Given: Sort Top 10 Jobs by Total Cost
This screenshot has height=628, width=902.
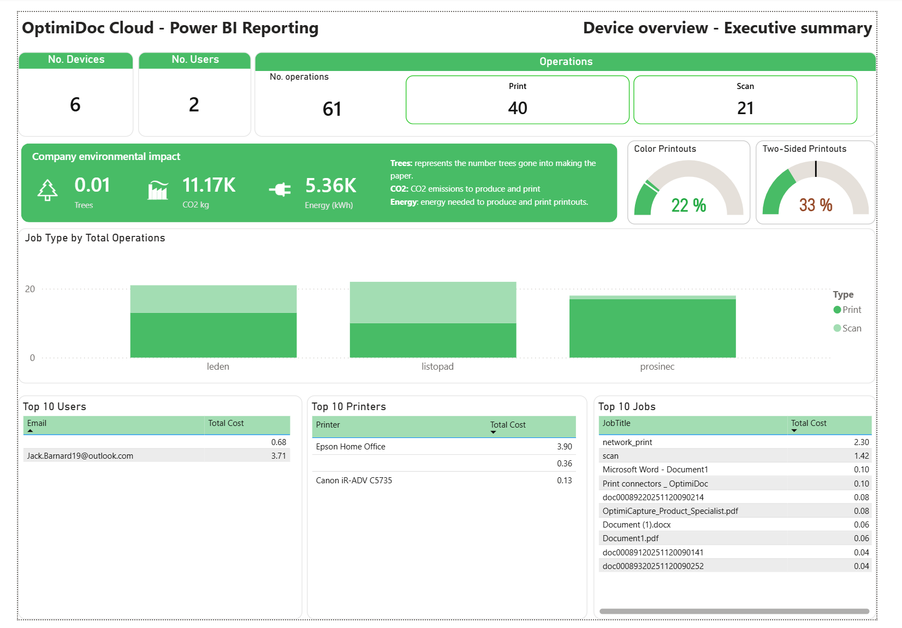Looking at the screenshot, I should pos(809,423).
